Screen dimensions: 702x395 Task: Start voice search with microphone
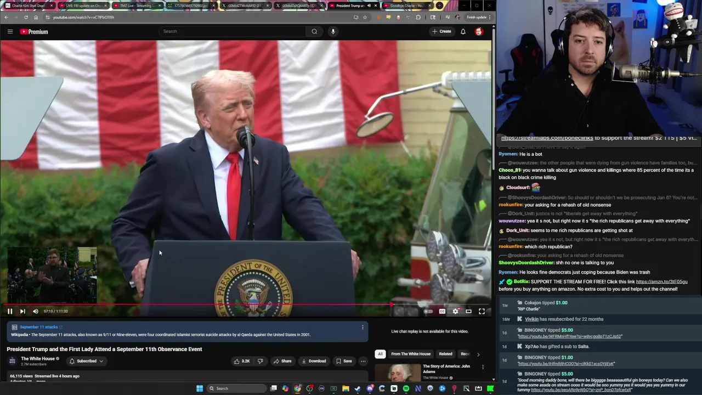click(333, 31)
